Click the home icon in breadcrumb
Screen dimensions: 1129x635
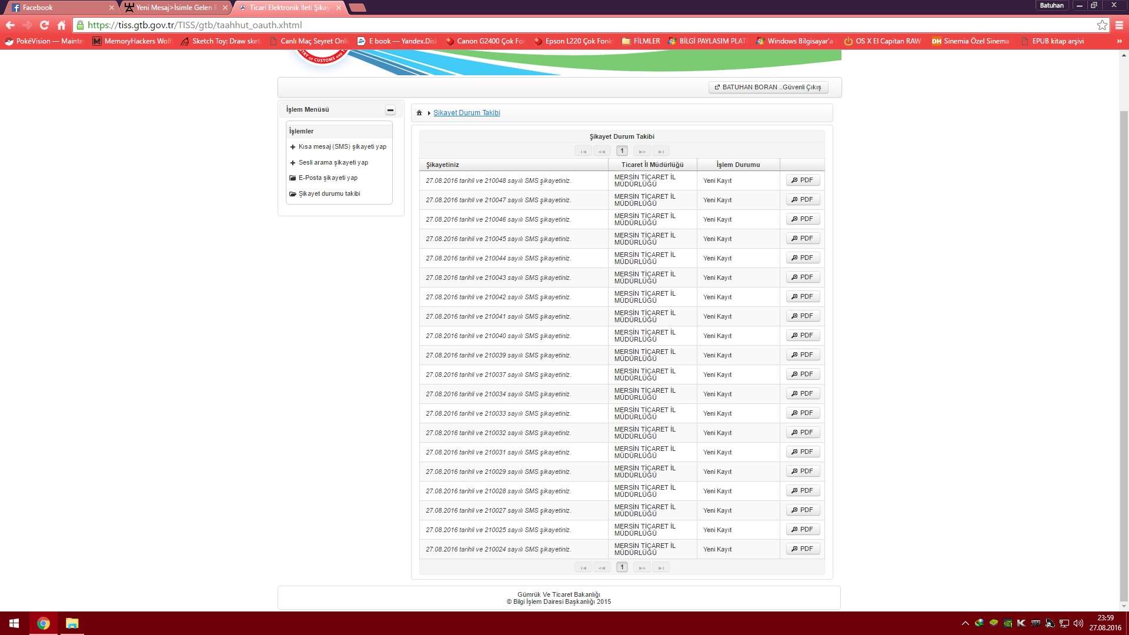tap(419, 113)
